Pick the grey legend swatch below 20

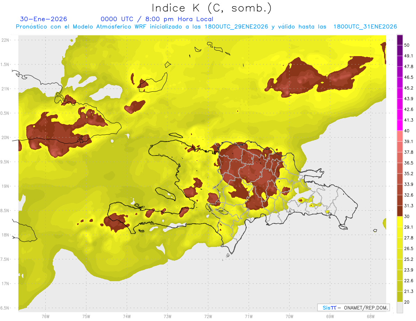400,307
